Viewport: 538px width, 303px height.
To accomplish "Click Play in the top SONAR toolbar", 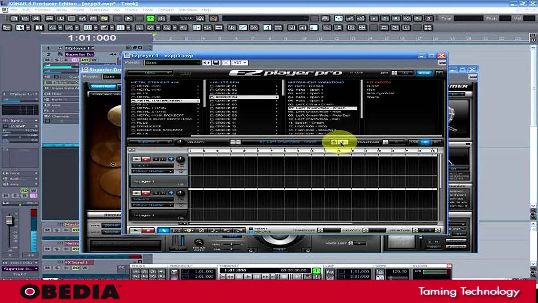I will [129, 19].
